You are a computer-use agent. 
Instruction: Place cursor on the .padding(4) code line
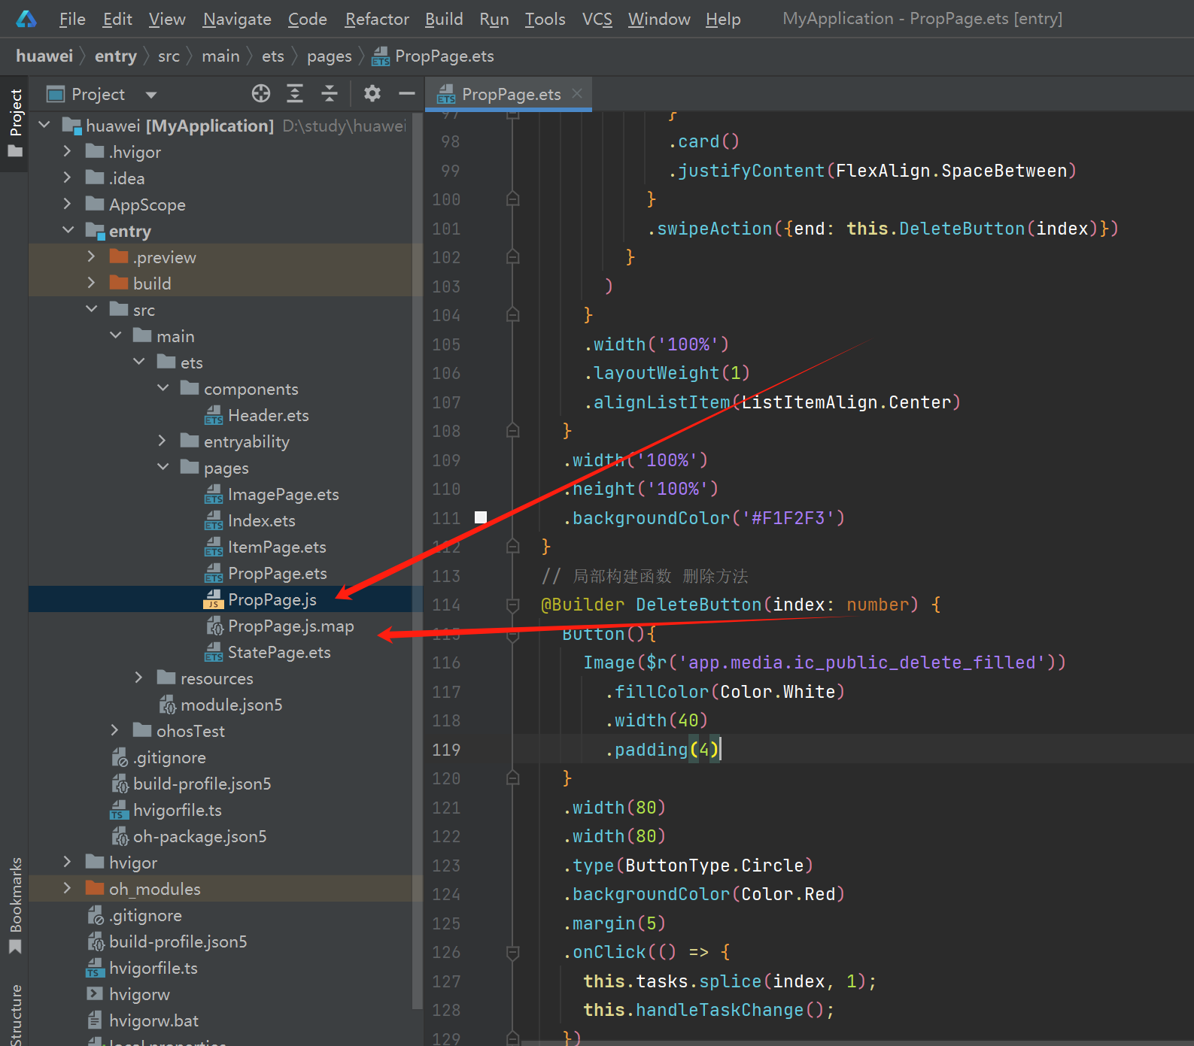click(662, 750)
